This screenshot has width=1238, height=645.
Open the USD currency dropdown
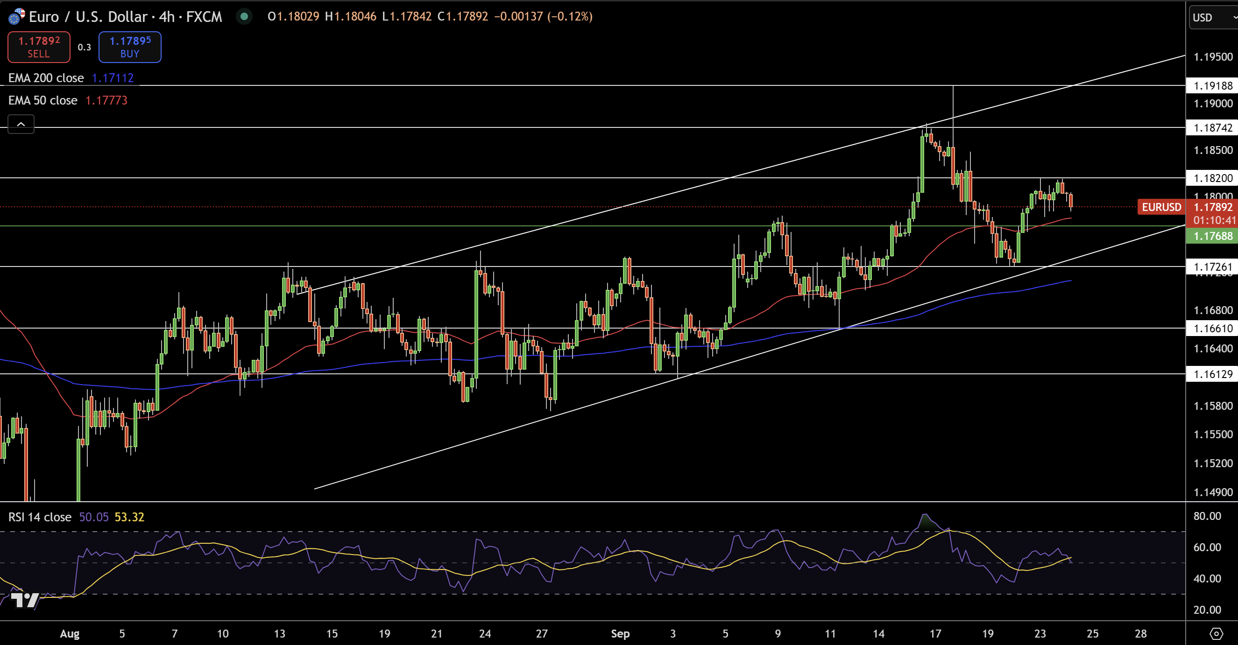[1214, 17]
